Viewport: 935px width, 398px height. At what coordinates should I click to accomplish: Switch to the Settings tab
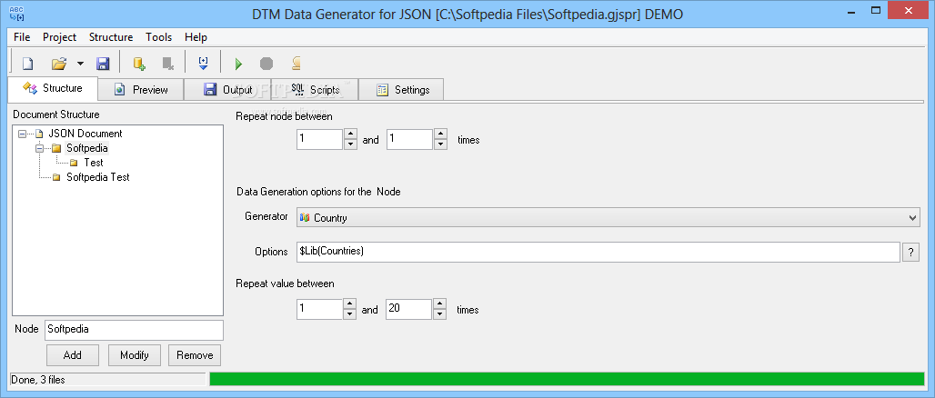(x=401, y=89)
